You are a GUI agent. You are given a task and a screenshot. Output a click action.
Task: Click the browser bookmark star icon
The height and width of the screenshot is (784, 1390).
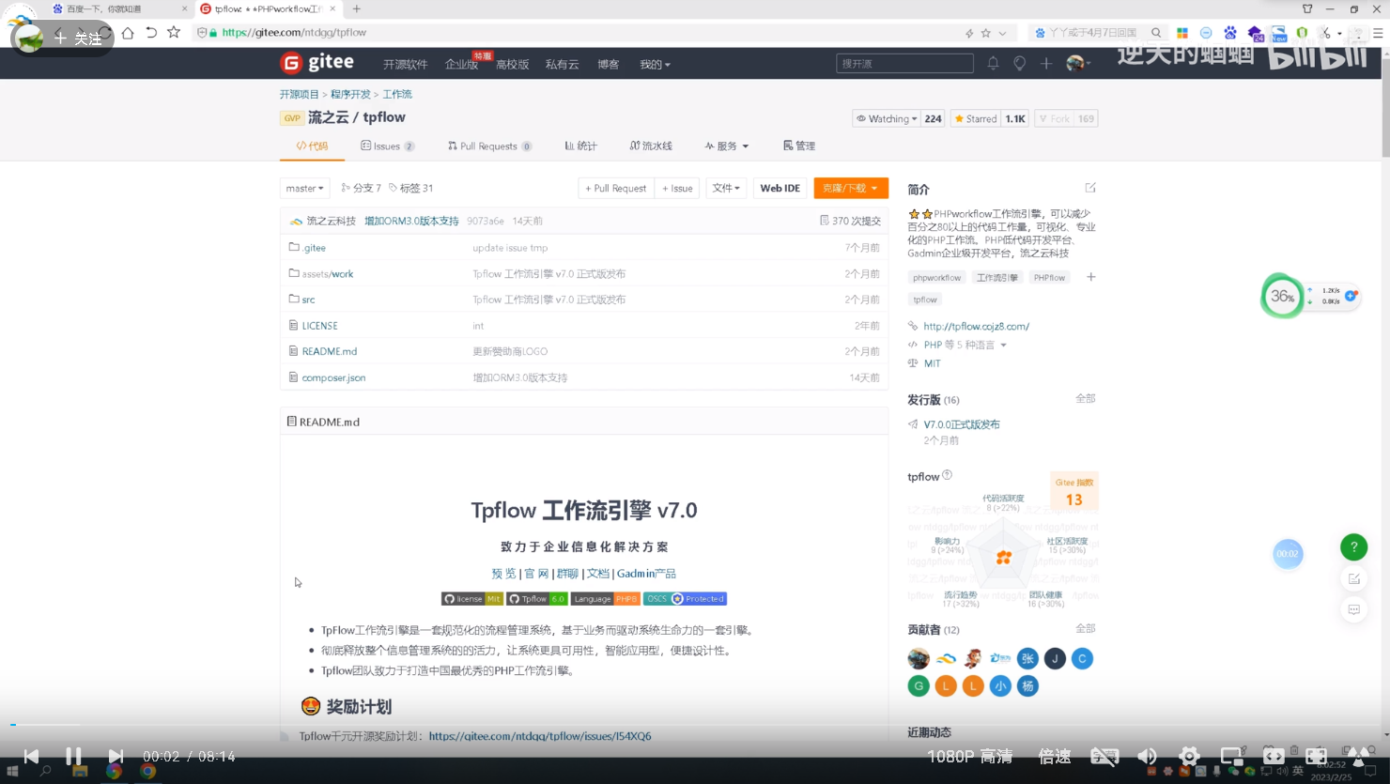point(174,32)
